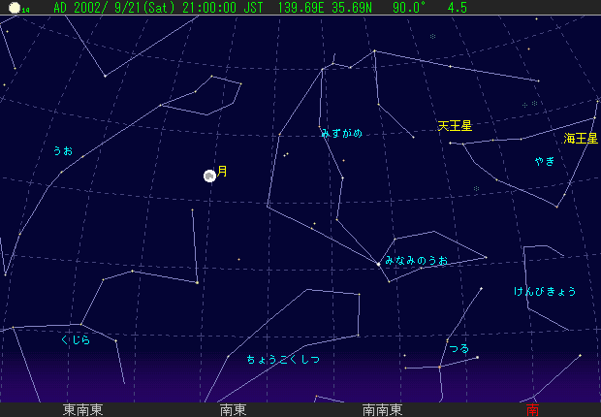Click the Moon disc on the chart
Screen dimensions: 601x417
[x=209, y=176]
